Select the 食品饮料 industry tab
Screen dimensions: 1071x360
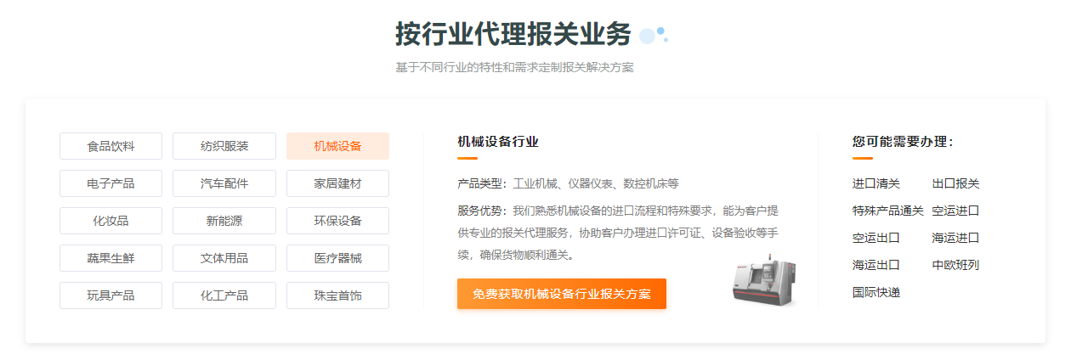[x=110, y=146]
